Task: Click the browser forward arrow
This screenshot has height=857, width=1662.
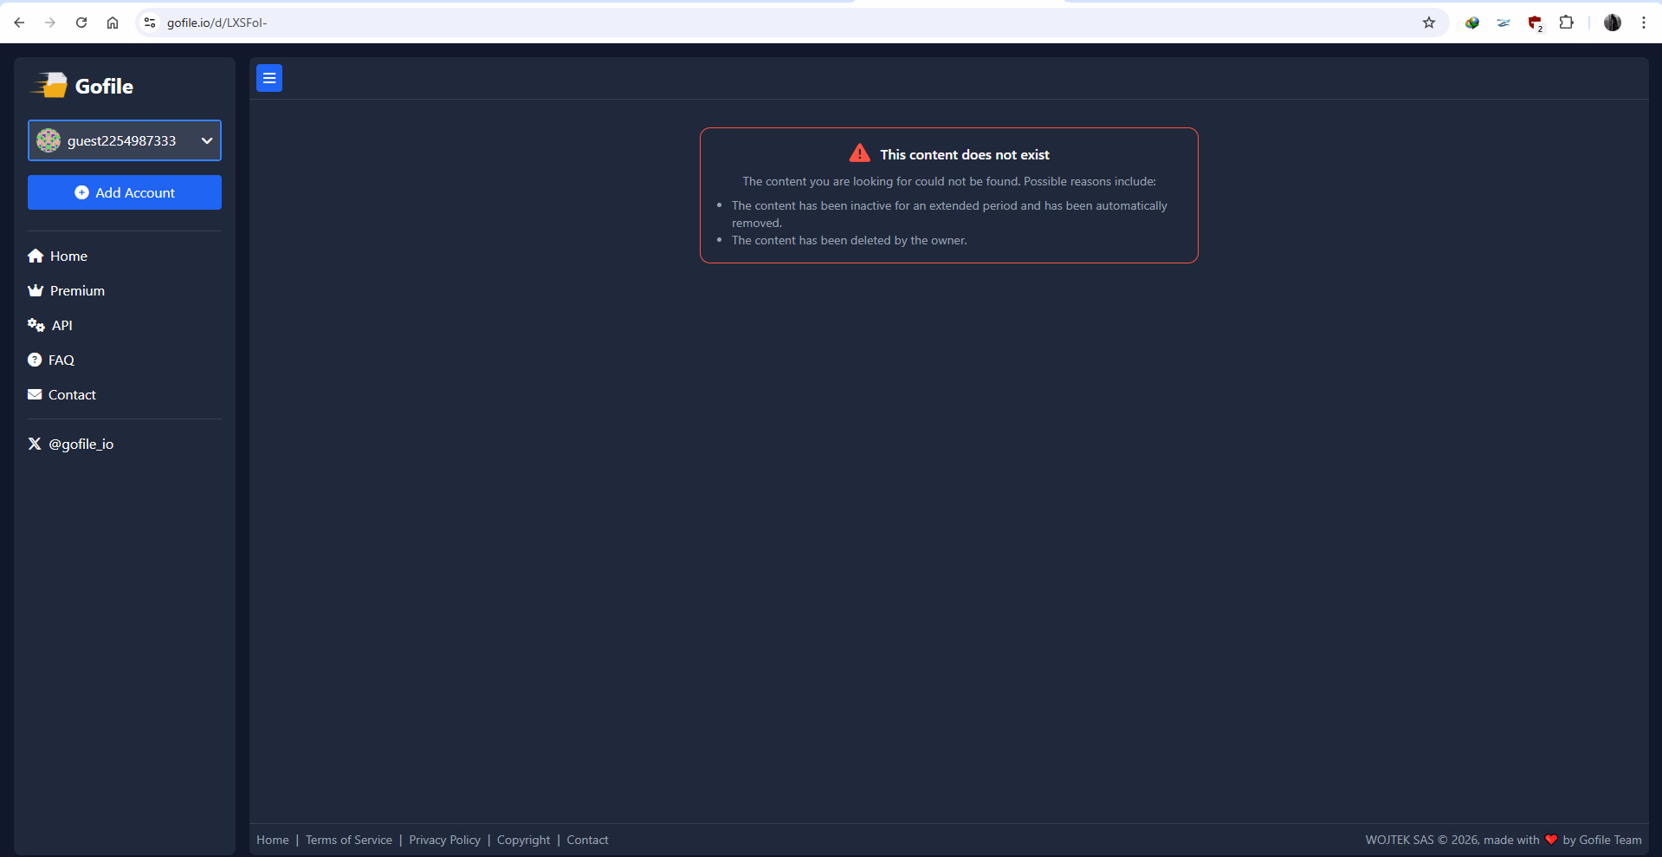Action: [x=50, y=23]
